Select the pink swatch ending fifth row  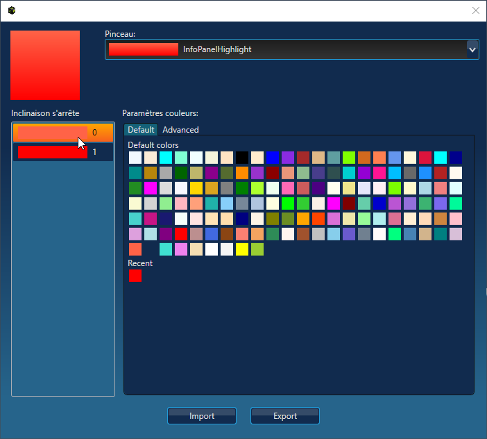(456, 219)
